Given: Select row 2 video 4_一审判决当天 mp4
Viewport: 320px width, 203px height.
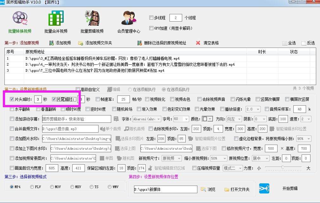Looking at the screenshot, I should [x=160, y=64].
